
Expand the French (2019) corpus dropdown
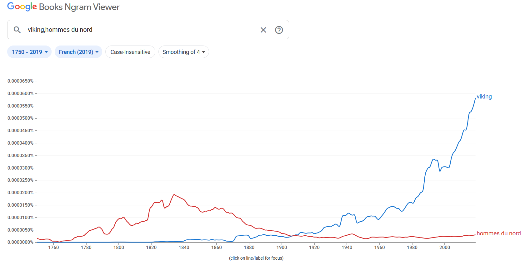pyautogui.click(x=78, y=52)
